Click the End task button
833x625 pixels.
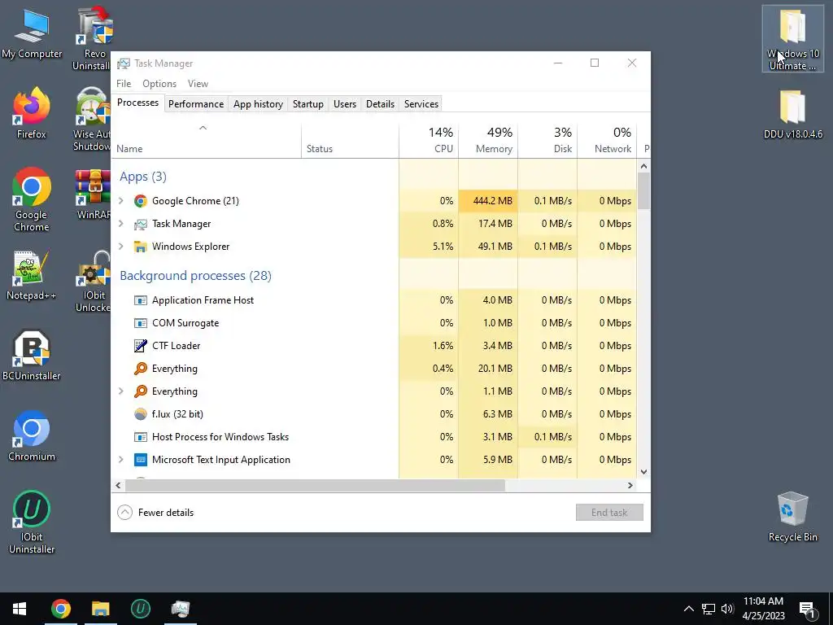609,513
